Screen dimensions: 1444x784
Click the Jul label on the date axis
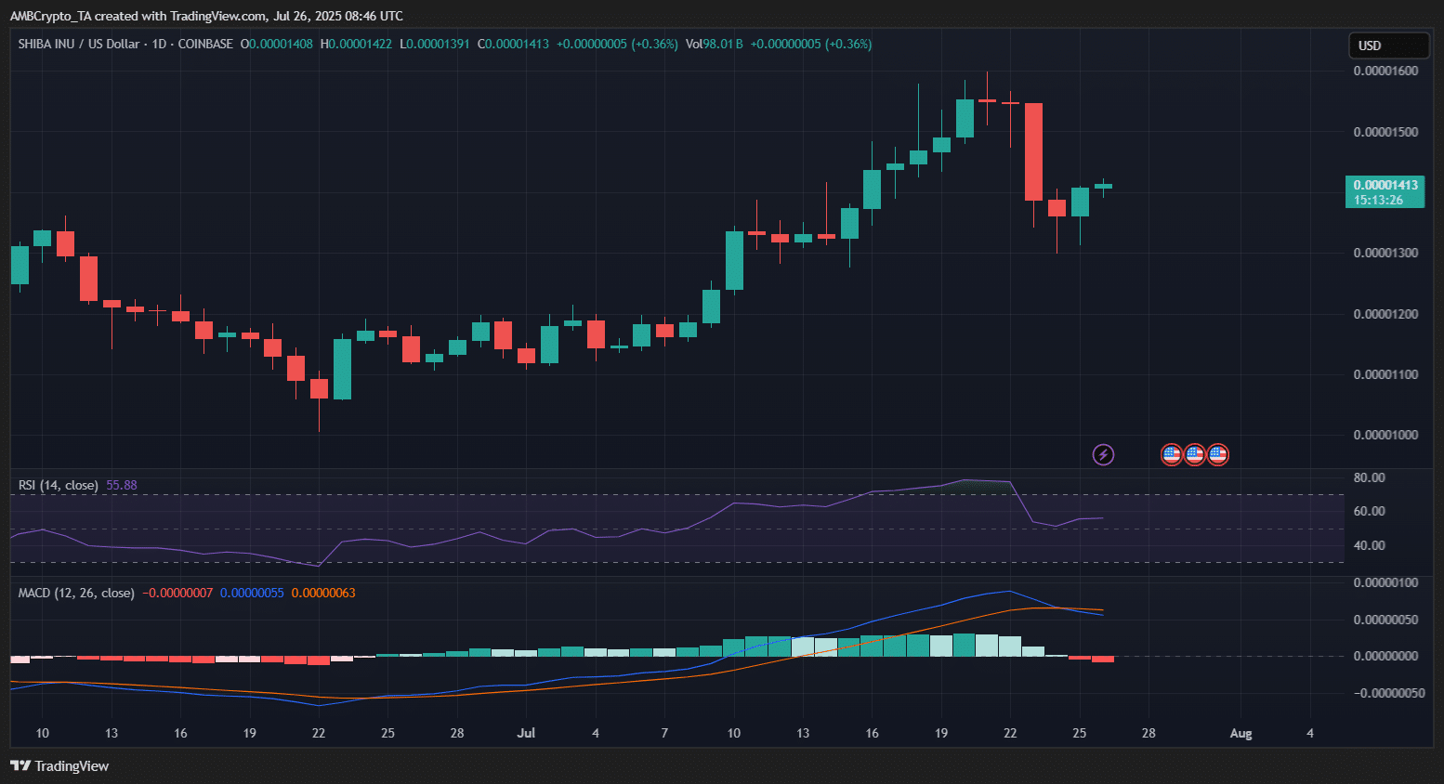(526, 733)
